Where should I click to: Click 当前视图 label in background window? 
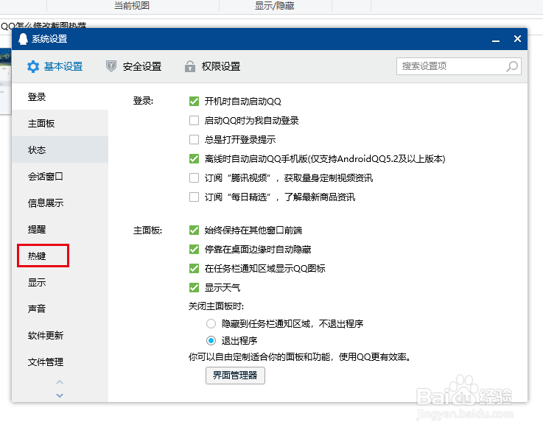tap(132, 6)
